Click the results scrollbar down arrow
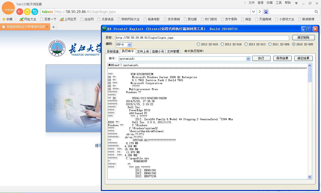The width and height of the screenshot is (321, 193). pos(310,177)
